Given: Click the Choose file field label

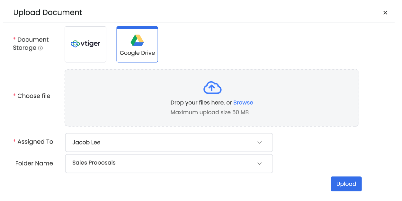Looking at the screenshot, I should 34,96.
